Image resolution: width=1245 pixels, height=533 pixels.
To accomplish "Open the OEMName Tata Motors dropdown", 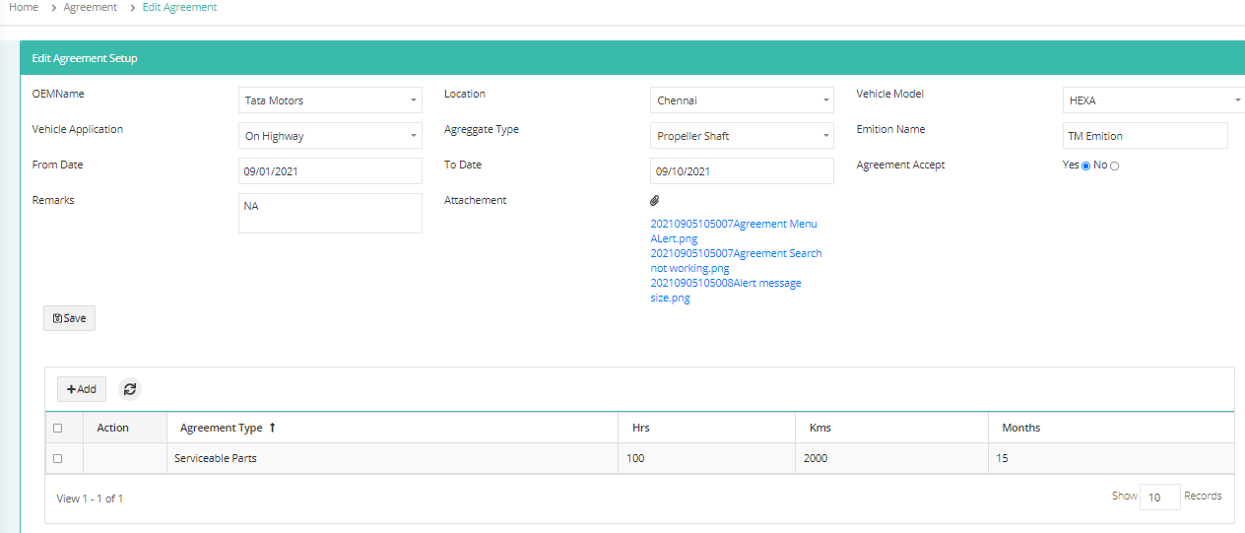I will (x=330, y=100).
